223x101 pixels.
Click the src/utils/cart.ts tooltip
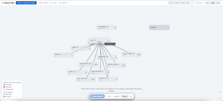110,44
